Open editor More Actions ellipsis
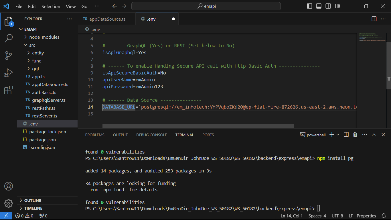The height and width of the screenshot is (220, 391). coord(383,19)
